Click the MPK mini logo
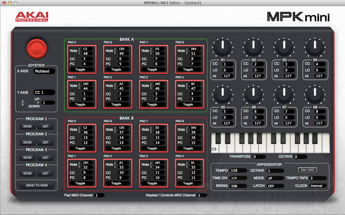 (x=298, y=17)
